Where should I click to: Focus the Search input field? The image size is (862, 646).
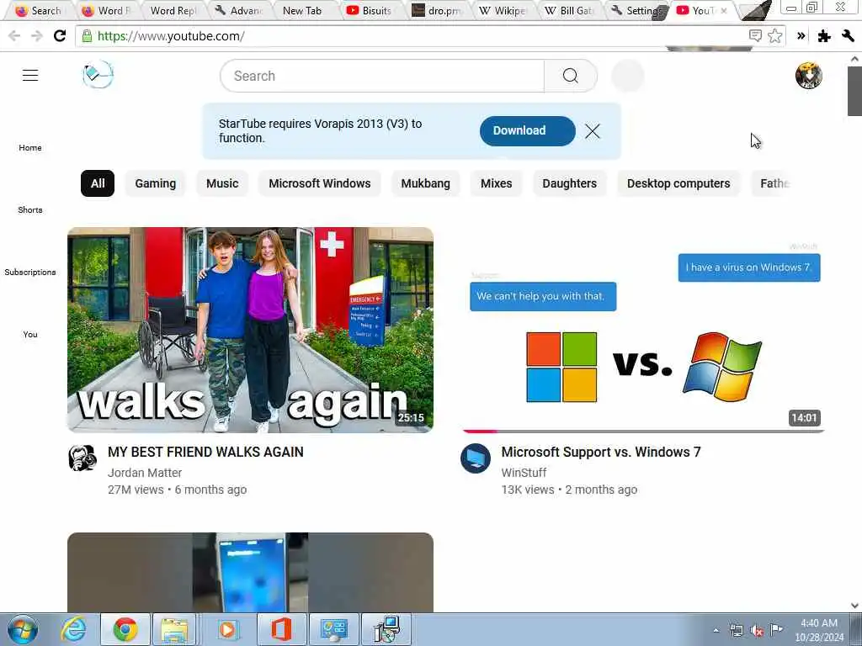click(382, 76)
